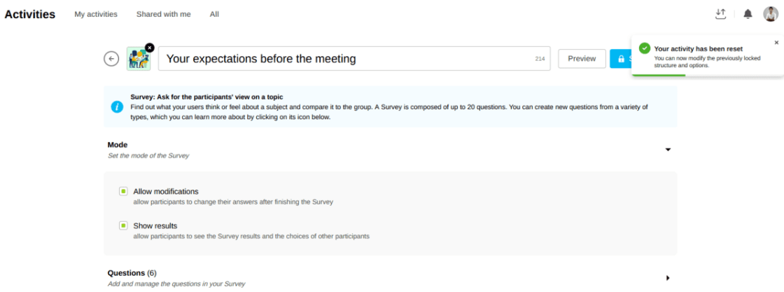Click the import/export arrows icon
Image resolution: width=784 pixels, height=292 pixels.
point(721,14)
